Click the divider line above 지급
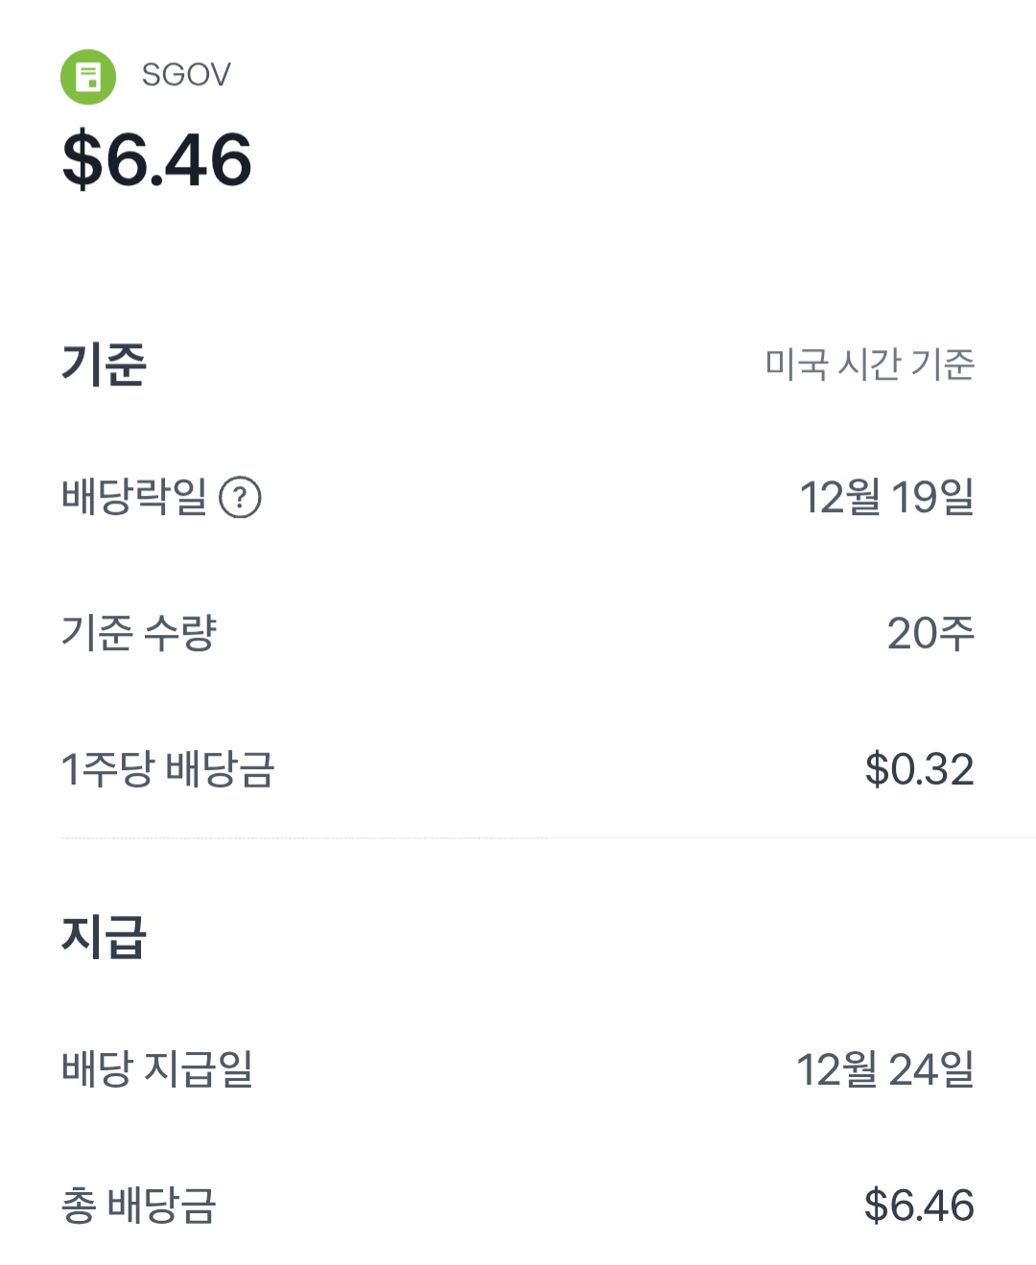 pyautogui.click(x=518, y=838)
